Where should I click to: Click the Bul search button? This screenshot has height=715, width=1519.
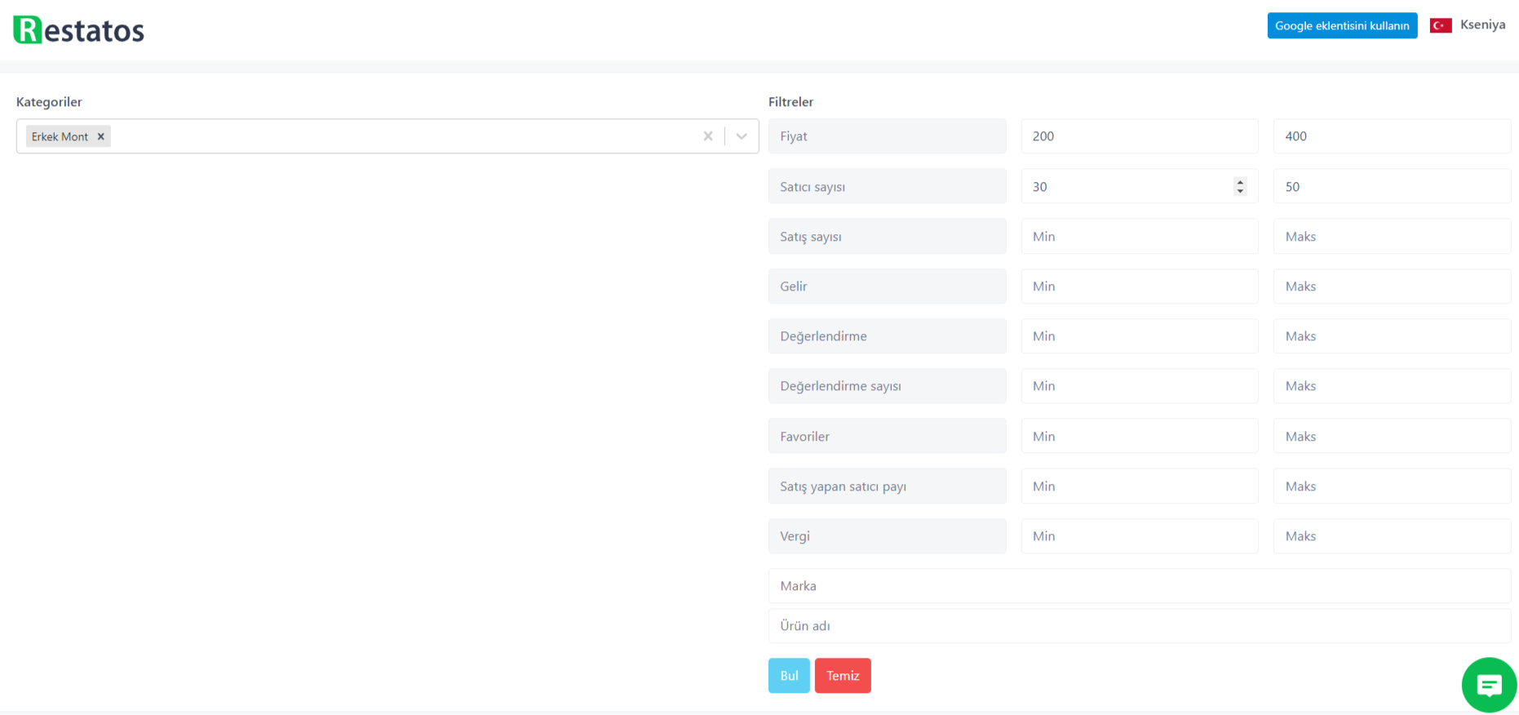[x=789, y=676]
